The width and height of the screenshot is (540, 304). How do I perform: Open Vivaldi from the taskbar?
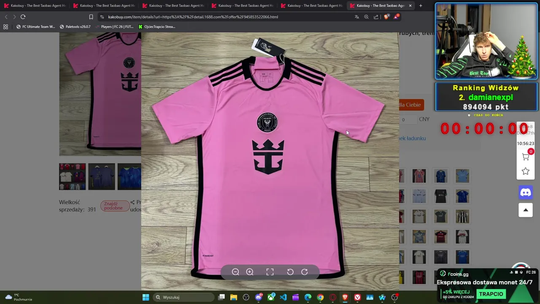[x=357, y=297]
